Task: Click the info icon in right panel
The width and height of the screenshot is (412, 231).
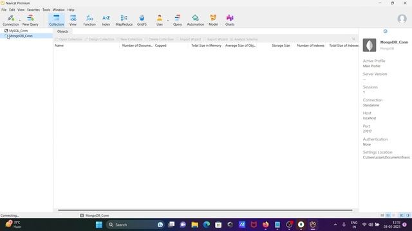Action: pyautogui.click(x=385, y=31)
